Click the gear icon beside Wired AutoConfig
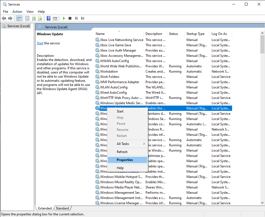The height and width of the screenshot is (217, 265). coord(97,92)
